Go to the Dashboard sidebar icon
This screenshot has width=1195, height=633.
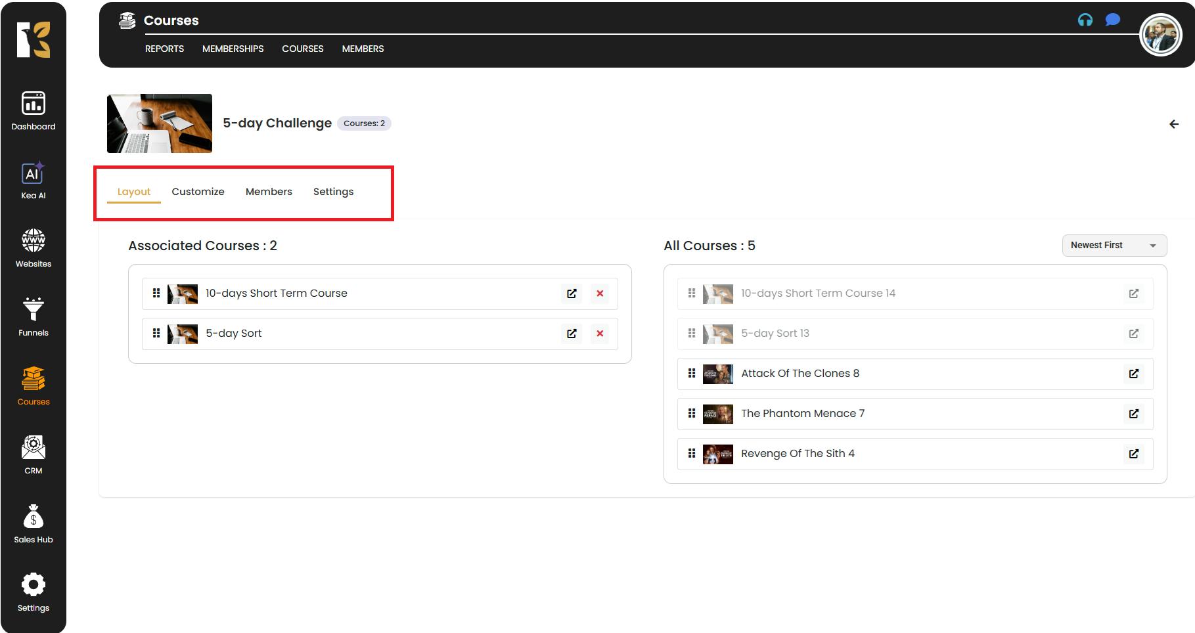[33, 111]
